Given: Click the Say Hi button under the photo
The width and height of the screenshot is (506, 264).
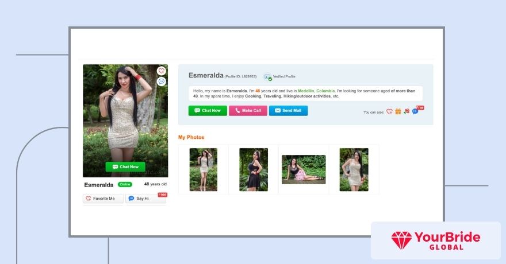Looking at the screenshot, I should 145,199.
